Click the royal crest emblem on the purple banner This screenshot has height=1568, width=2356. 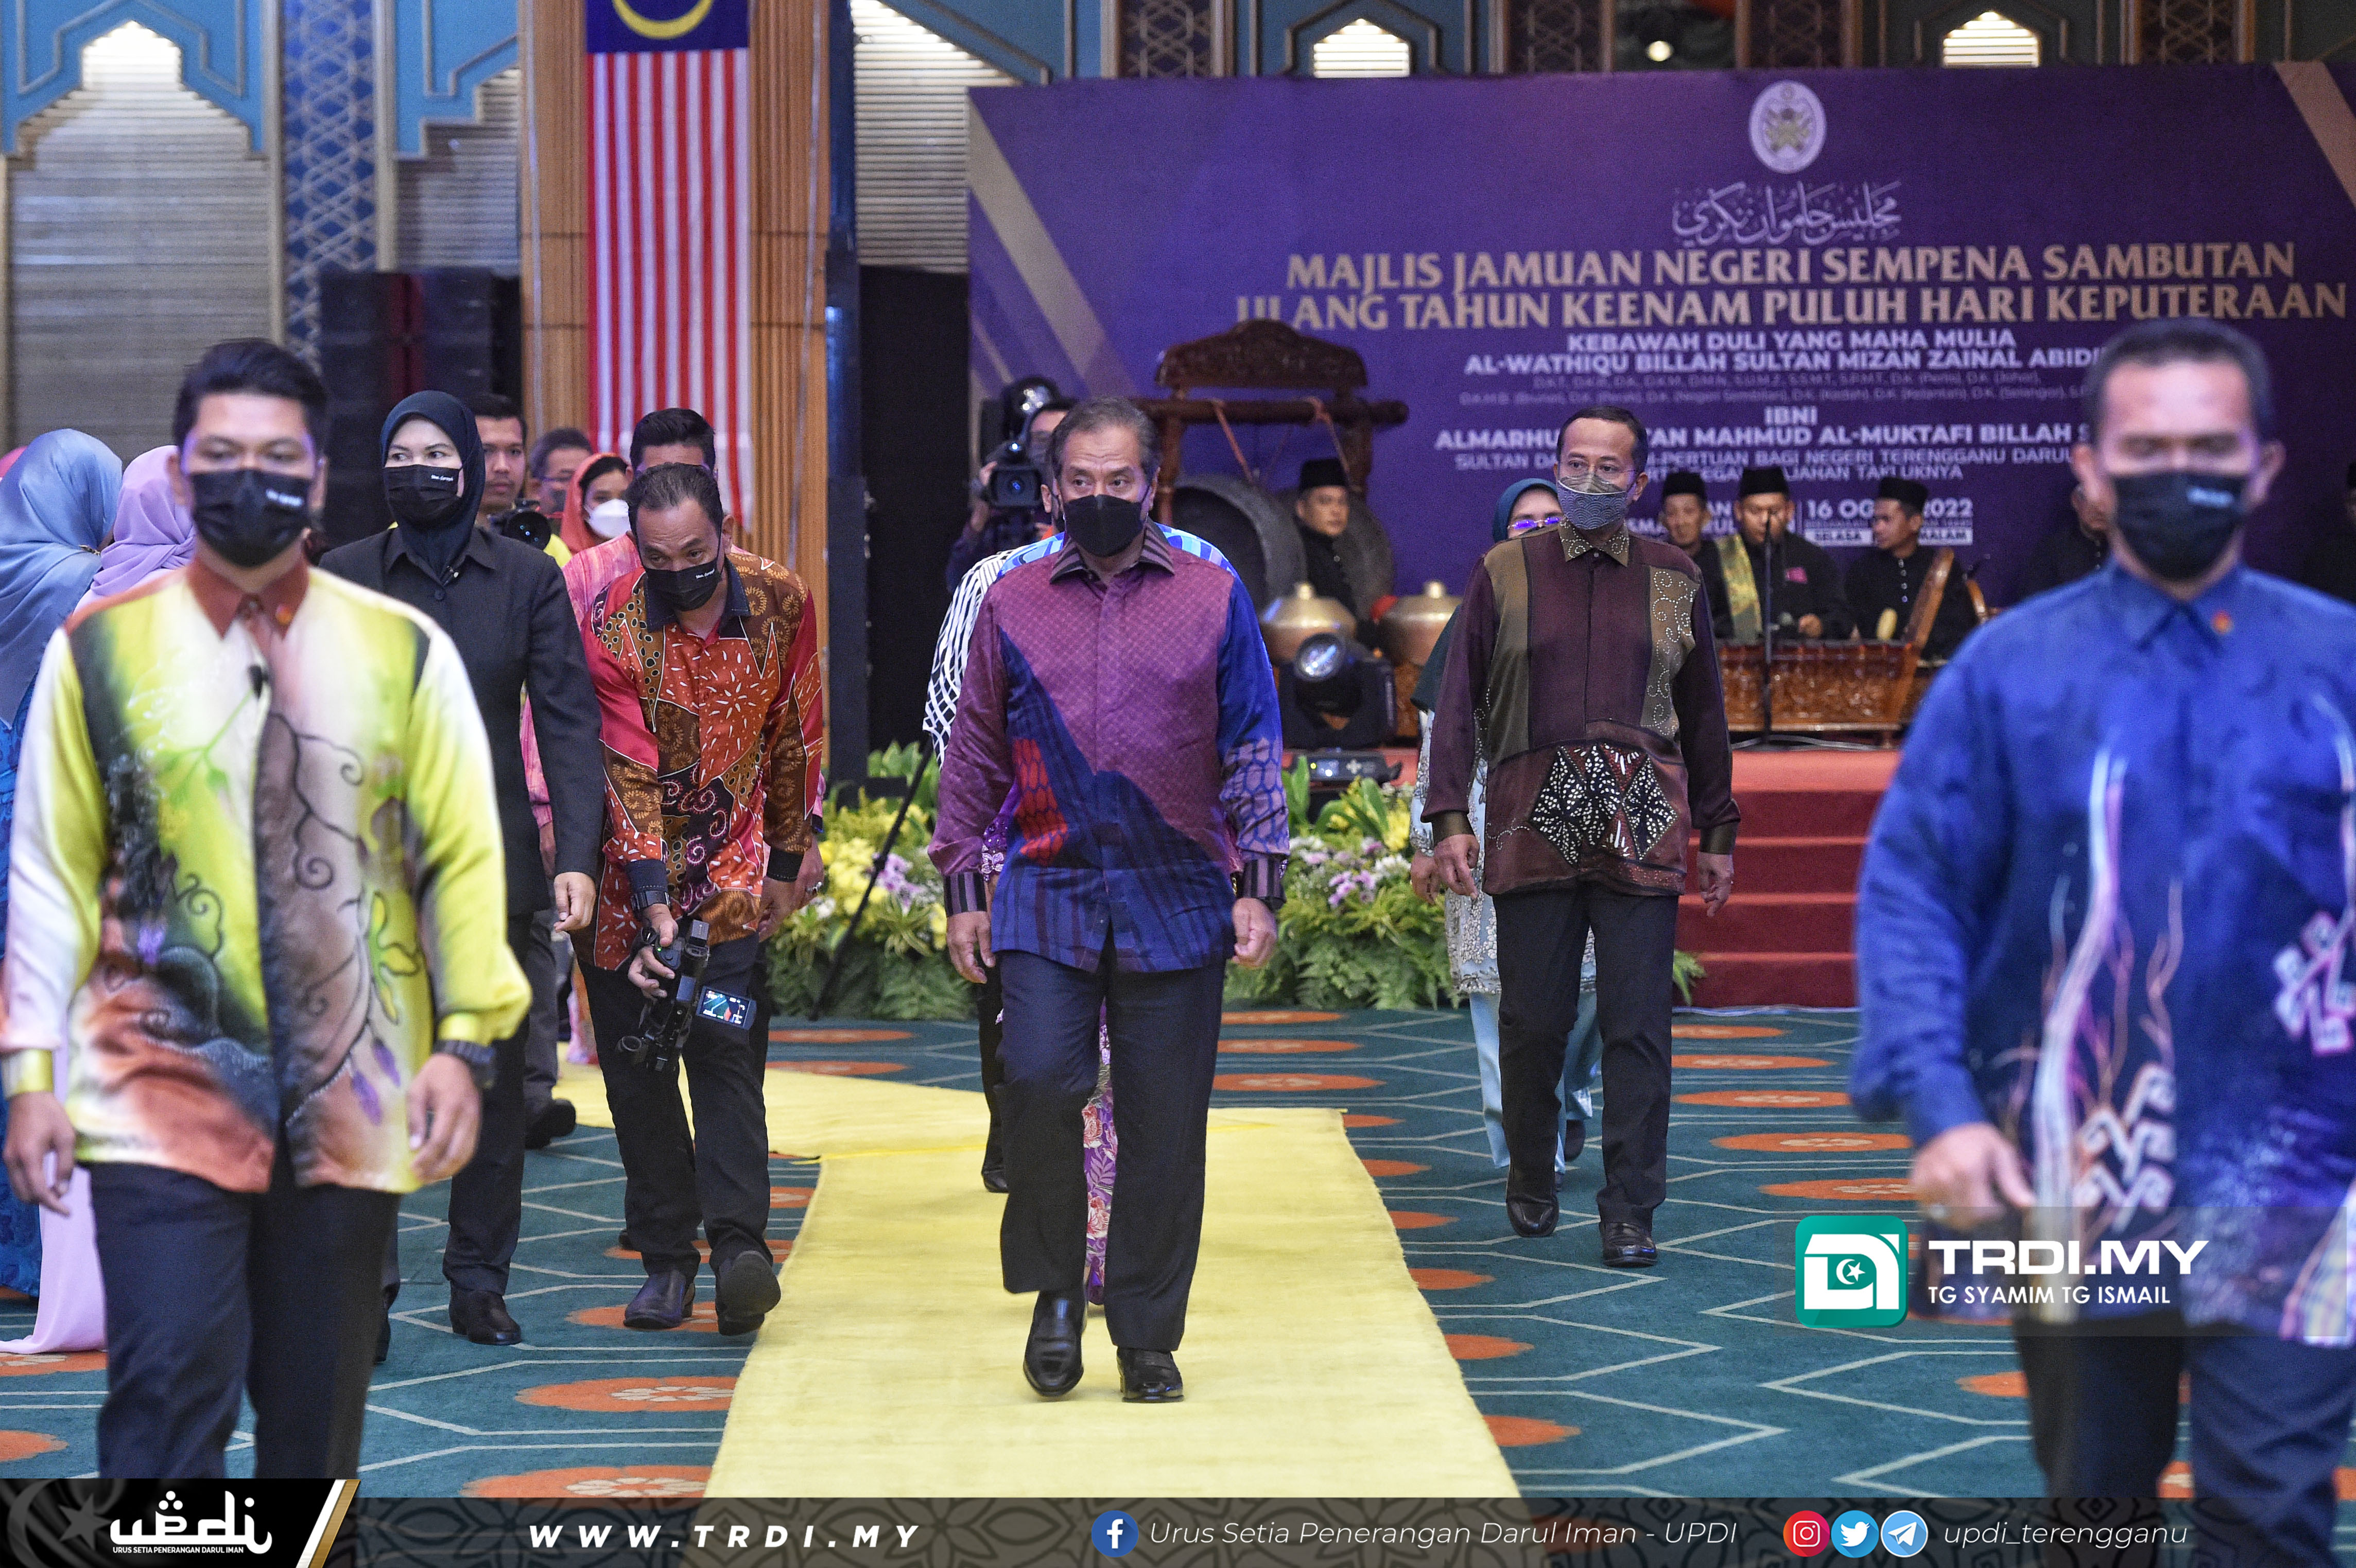click(1787, 127)
